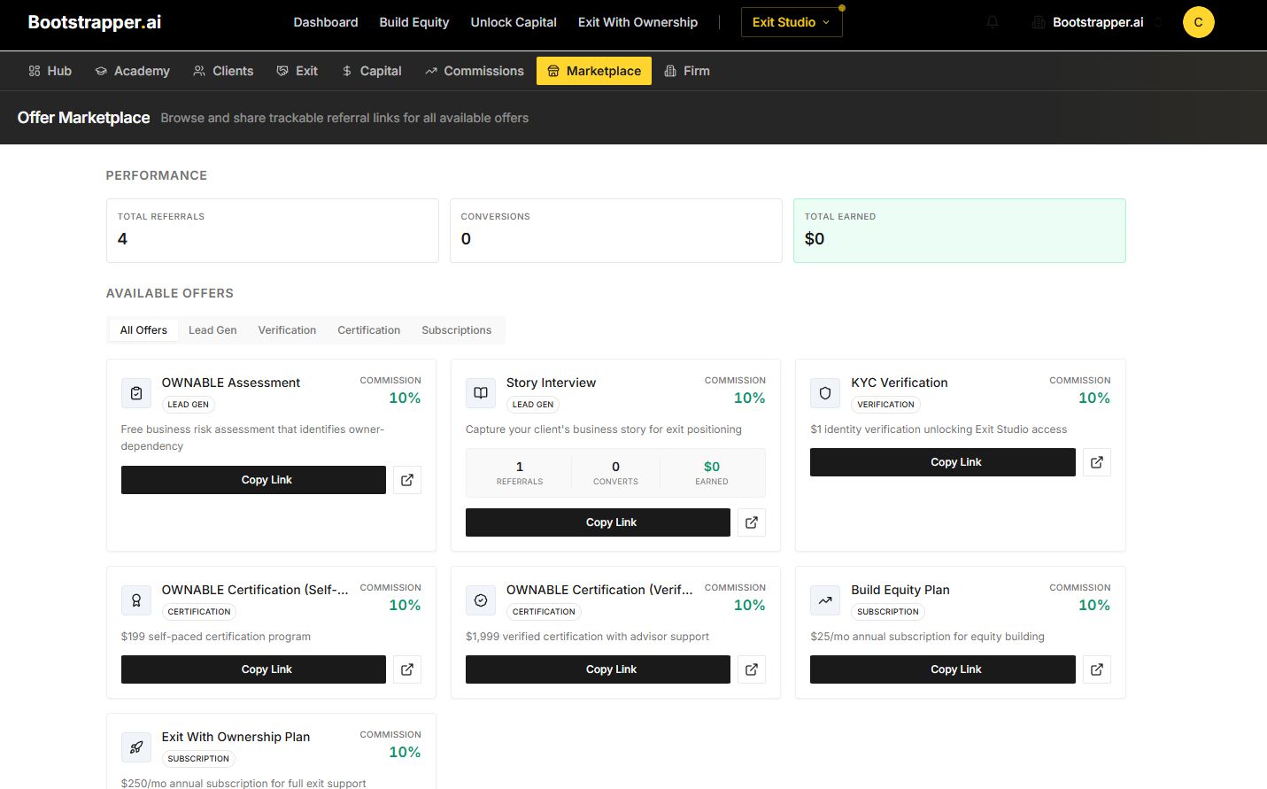
Task: Open the Exit section in sub-navigation
Action: click(297, 71)
